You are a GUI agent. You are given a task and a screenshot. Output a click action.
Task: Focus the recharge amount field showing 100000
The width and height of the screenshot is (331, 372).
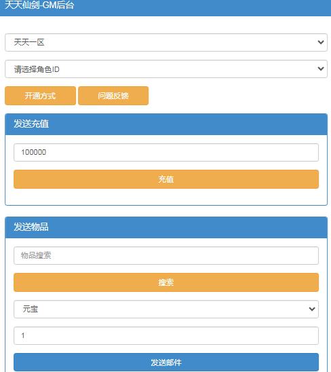point(166,152)
